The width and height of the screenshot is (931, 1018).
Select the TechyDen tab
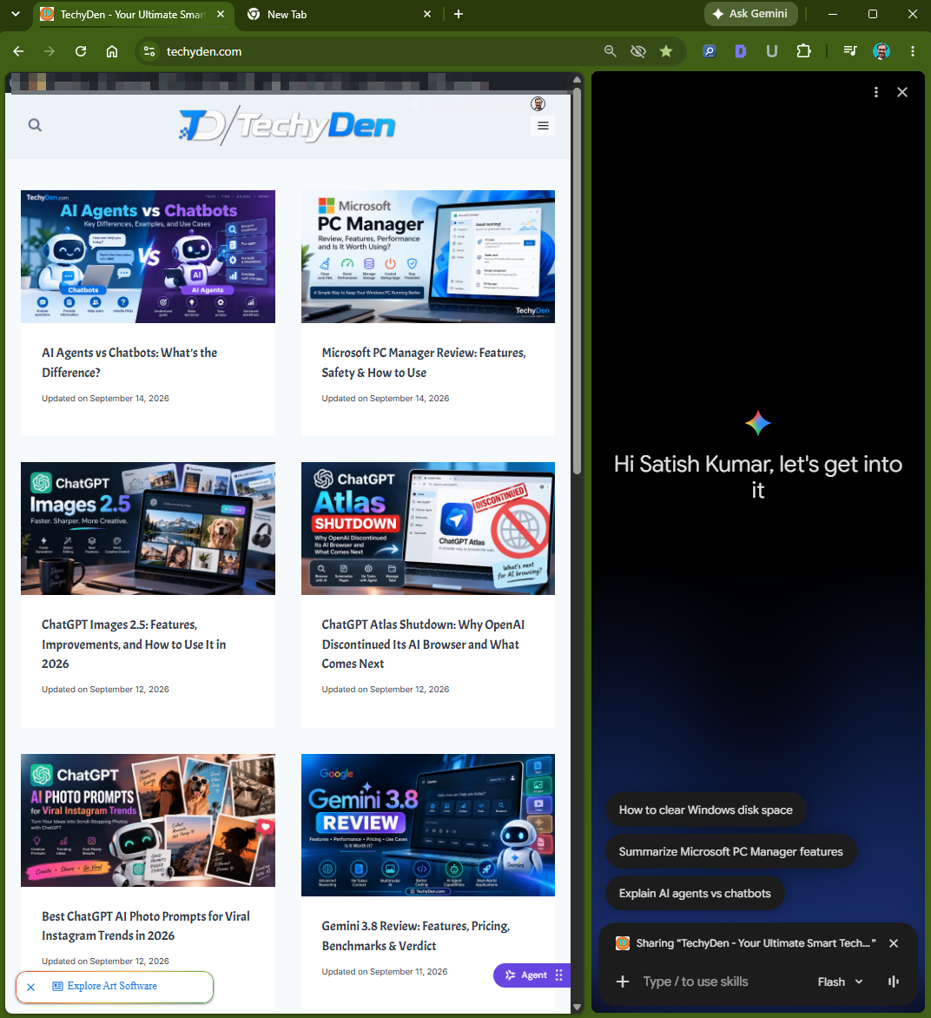(x=132, y=14)
